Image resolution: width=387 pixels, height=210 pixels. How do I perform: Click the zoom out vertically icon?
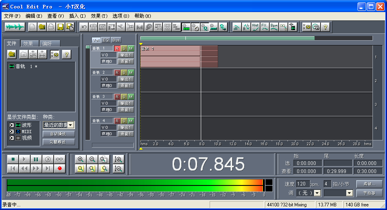(x=118, y=169)
